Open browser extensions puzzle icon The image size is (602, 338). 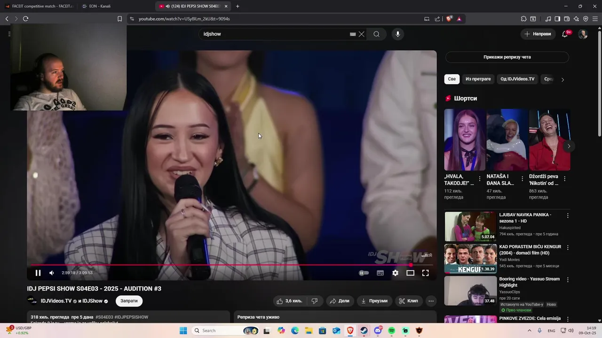point(523,19)
